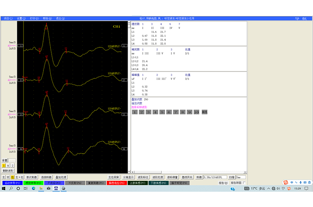Select waveform sample number 8
This screenshot has height=207, width=313.
tap(183, 112)
